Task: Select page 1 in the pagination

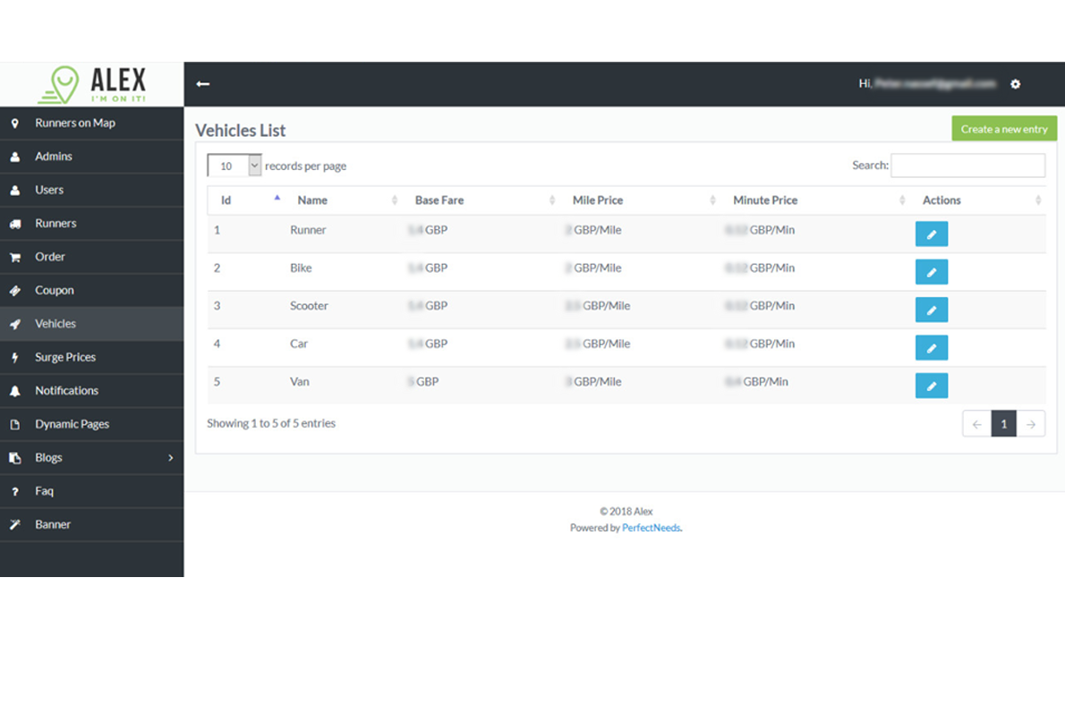Action: 1003,424
